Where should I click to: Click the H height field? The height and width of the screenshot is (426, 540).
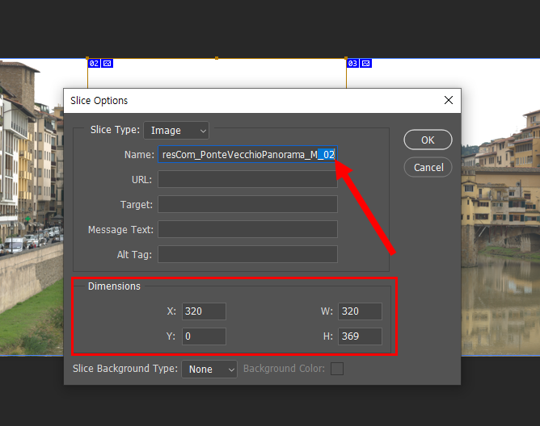coord(360,336)
